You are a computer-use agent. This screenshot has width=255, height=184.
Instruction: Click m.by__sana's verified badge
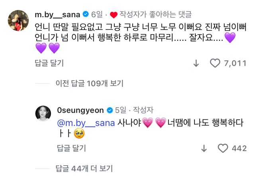pyautogui.click(x=86, y=15)
